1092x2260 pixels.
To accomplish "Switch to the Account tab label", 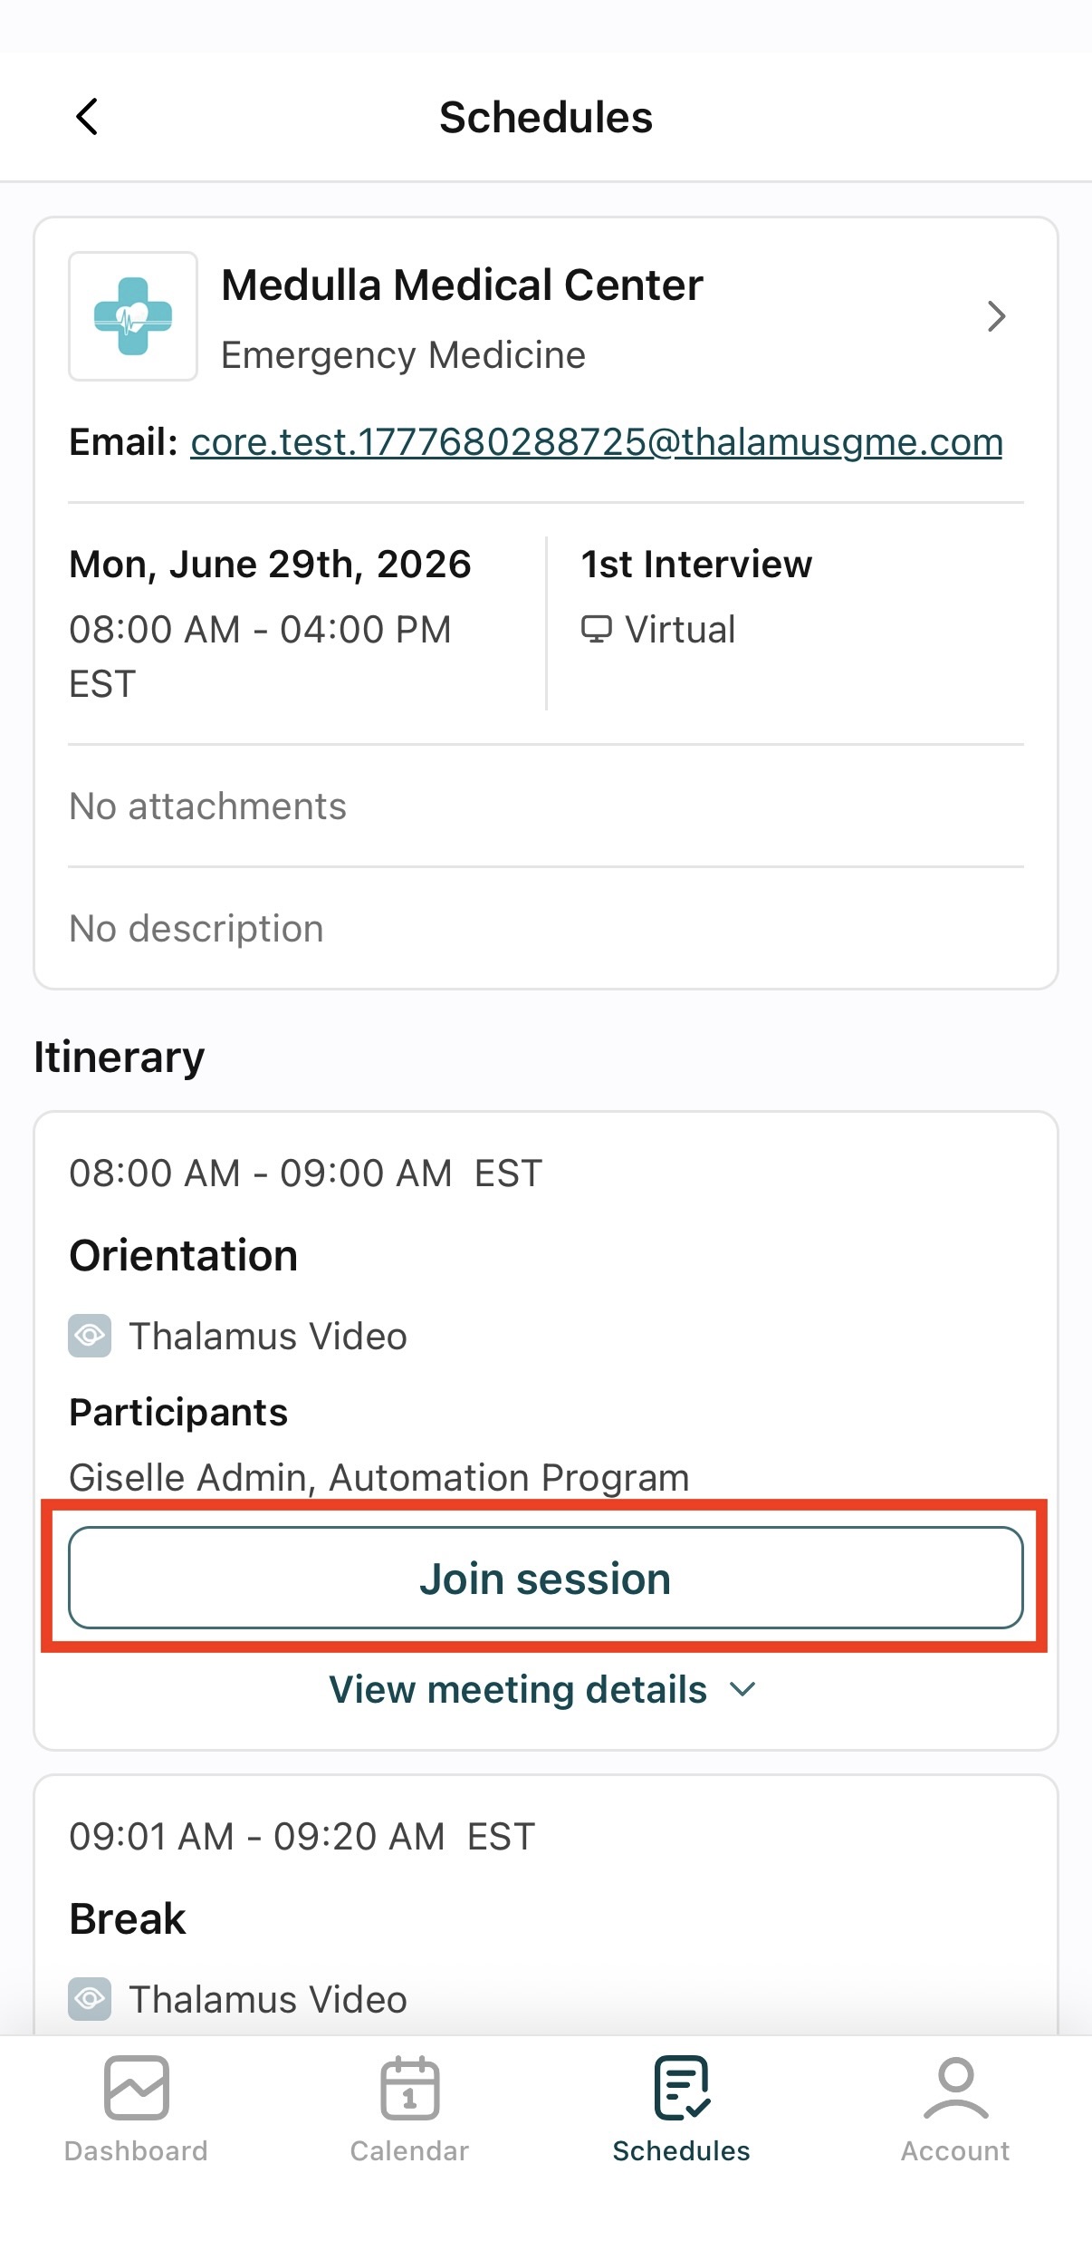I will coord(955,2151).
